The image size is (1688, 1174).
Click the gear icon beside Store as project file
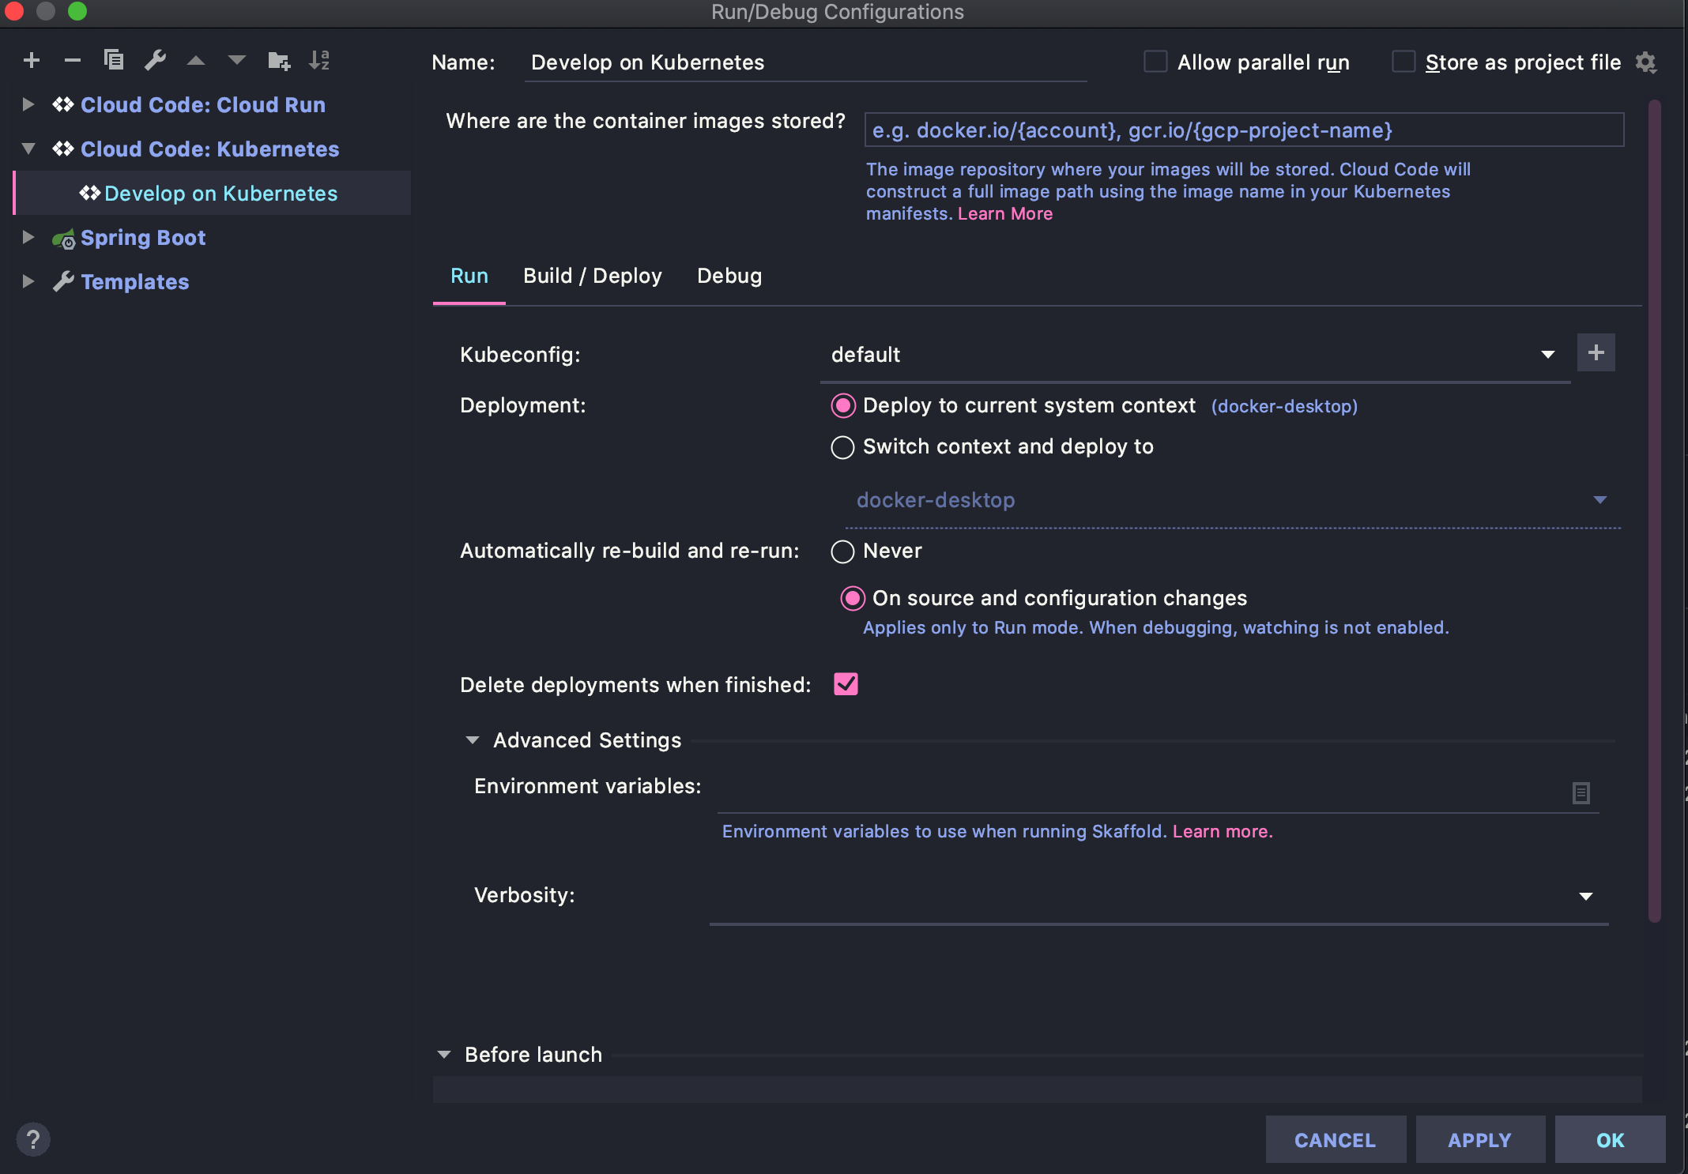tap(1646, 62)
